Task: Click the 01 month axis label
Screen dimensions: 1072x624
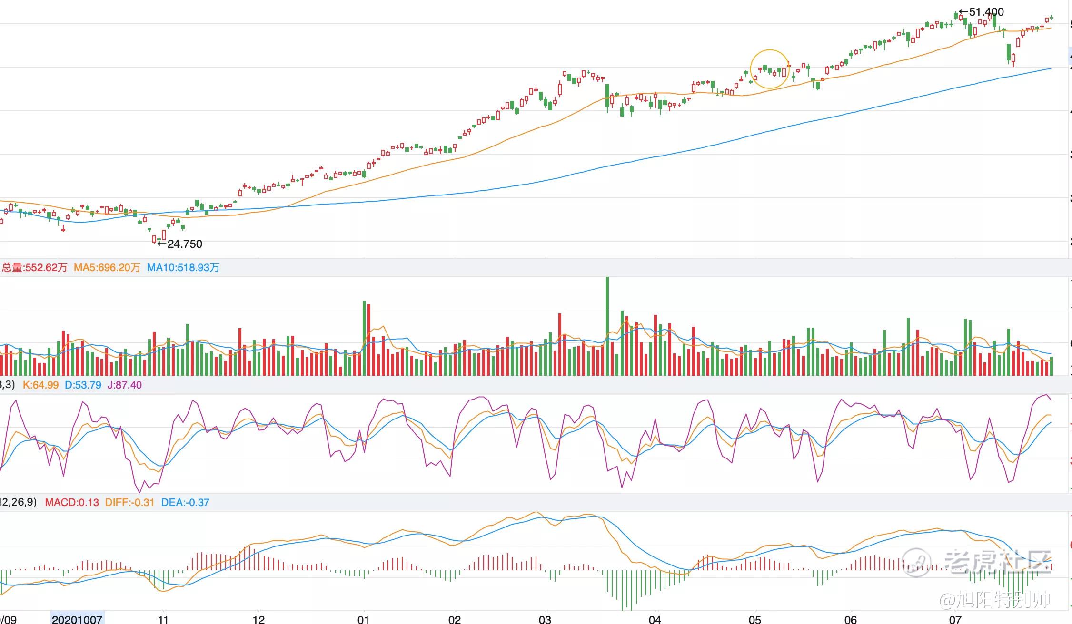Action: 363,619
